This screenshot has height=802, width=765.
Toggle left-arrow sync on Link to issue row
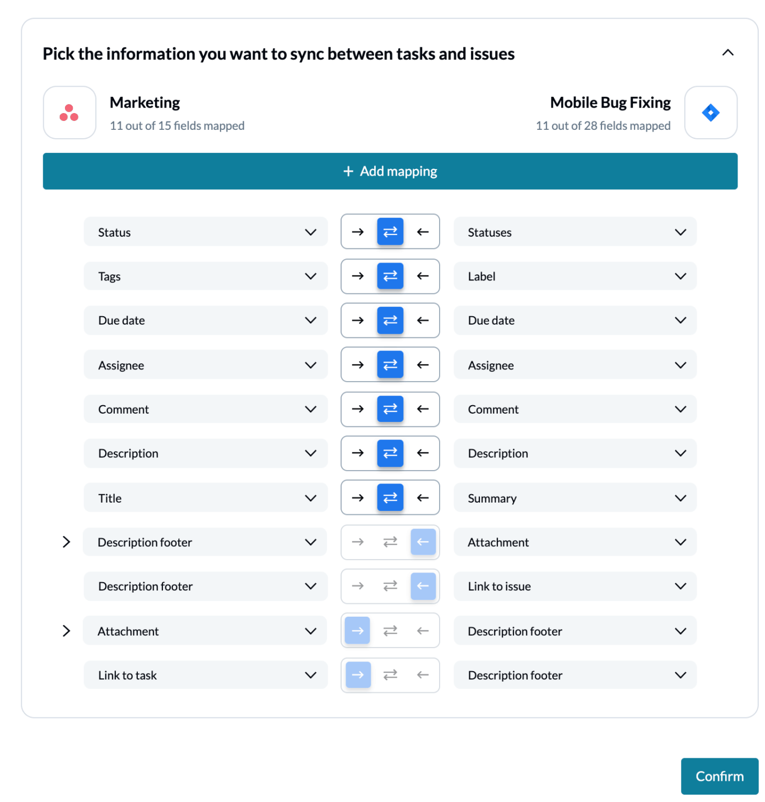point(423,586)
